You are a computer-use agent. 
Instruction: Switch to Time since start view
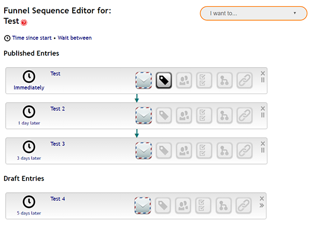coord(32,38)
